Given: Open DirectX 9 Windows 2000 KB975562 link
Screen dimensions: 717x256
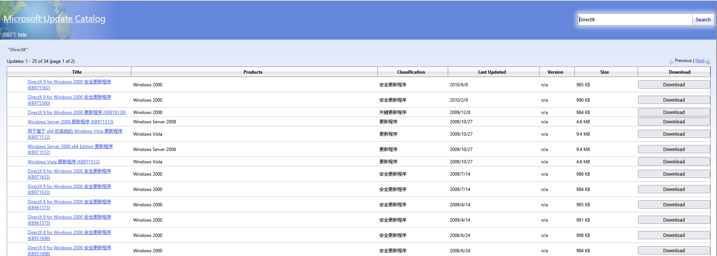Looking at the screenshot, I should point(69,85).
